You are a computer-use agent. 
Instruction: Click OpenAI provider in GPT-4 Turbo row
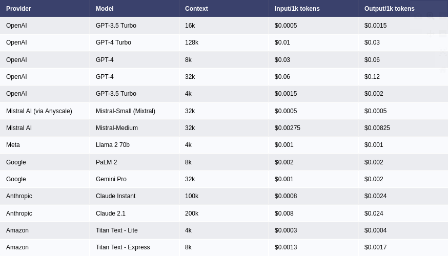16,42
